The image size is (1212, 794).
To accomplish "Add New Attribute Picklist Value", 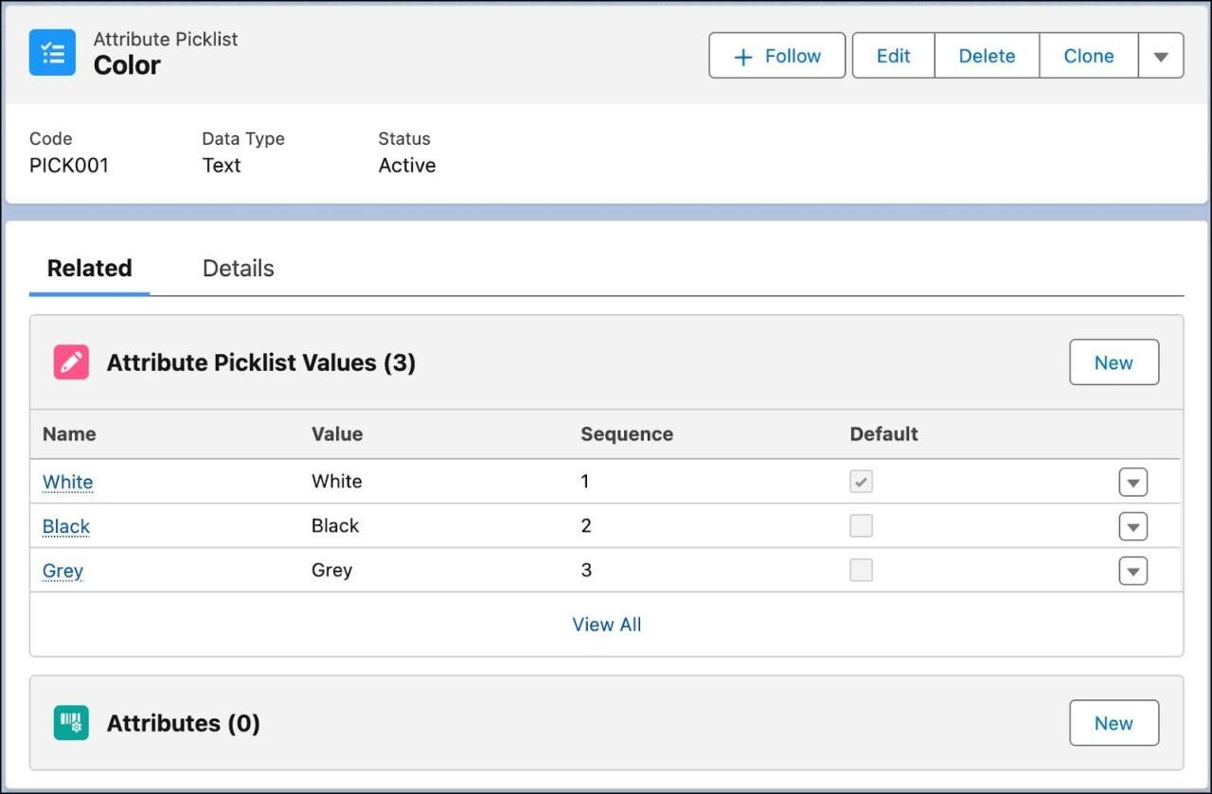I will 1114,362.
